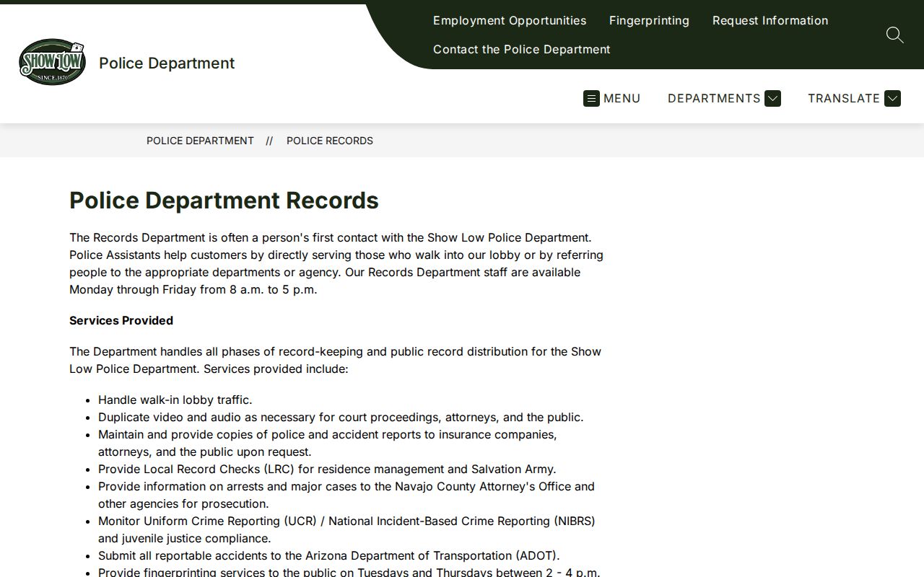Select 'Handle walk-in lobby traffic.' bullet

coord(175,400)
